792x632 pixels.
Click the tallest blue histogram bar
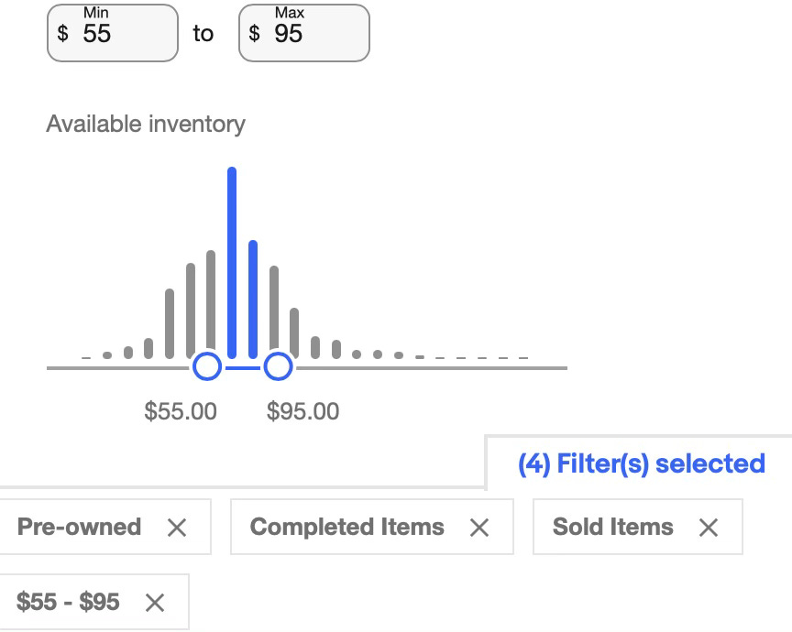click(x=232, y=263)
